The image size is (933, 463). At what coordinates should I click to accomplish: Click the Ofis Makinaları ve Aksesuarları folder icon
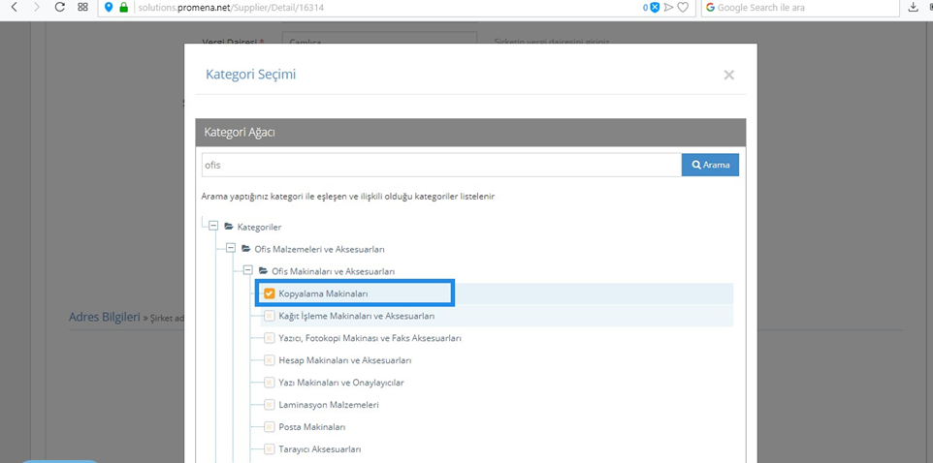[x=263, y=270]
